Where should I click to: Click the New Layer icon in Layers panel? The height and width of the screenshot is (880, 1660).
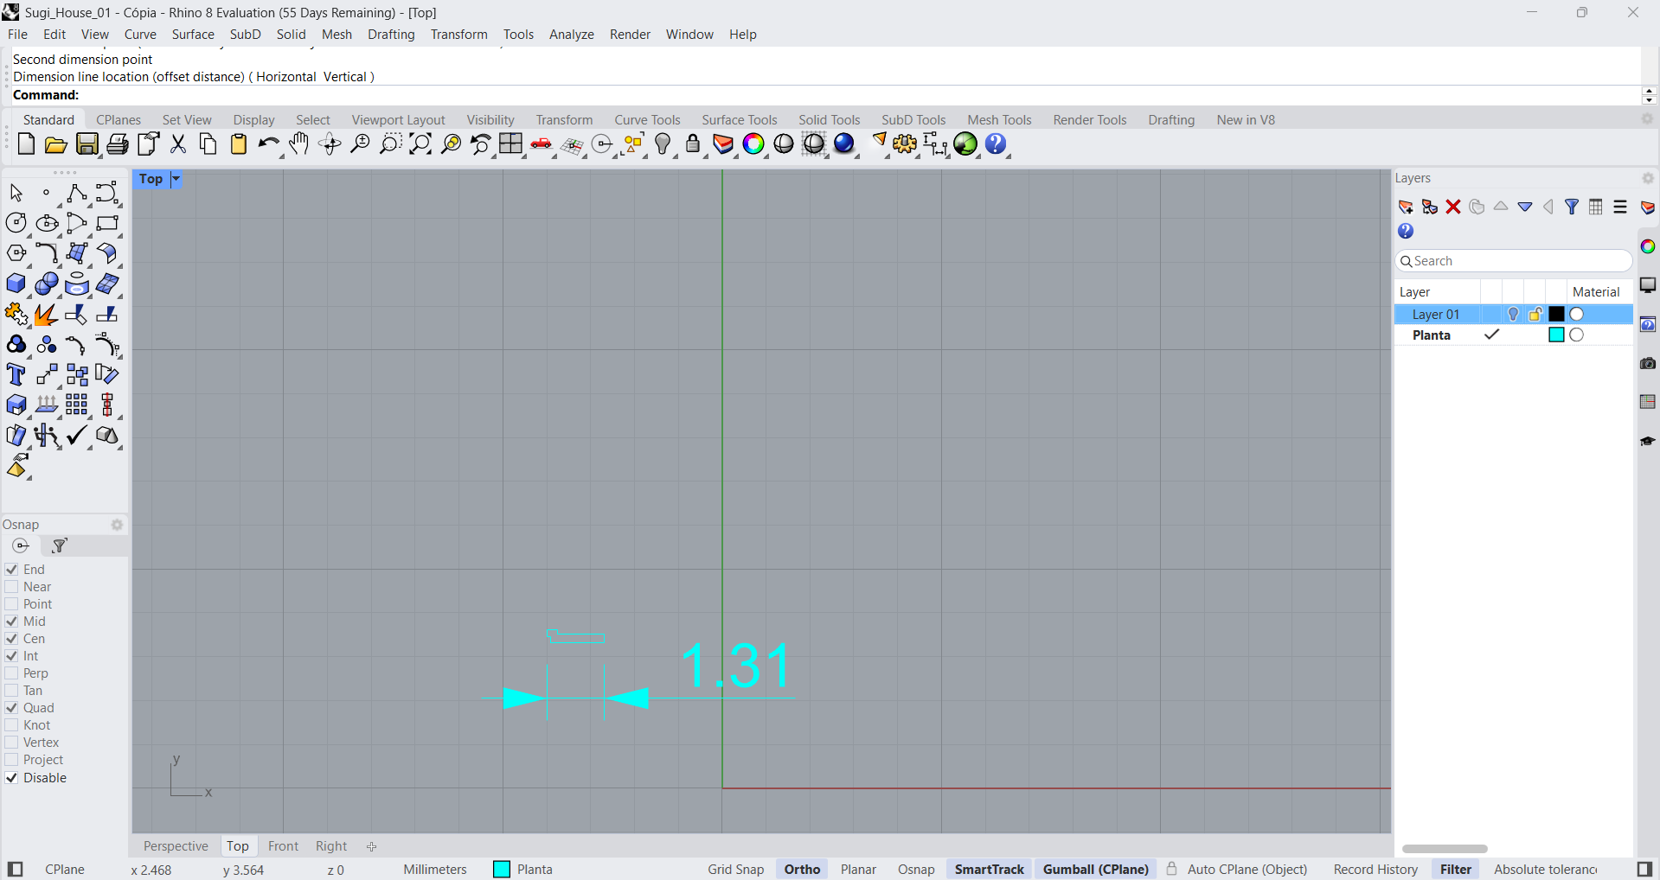coord(1406,207)
